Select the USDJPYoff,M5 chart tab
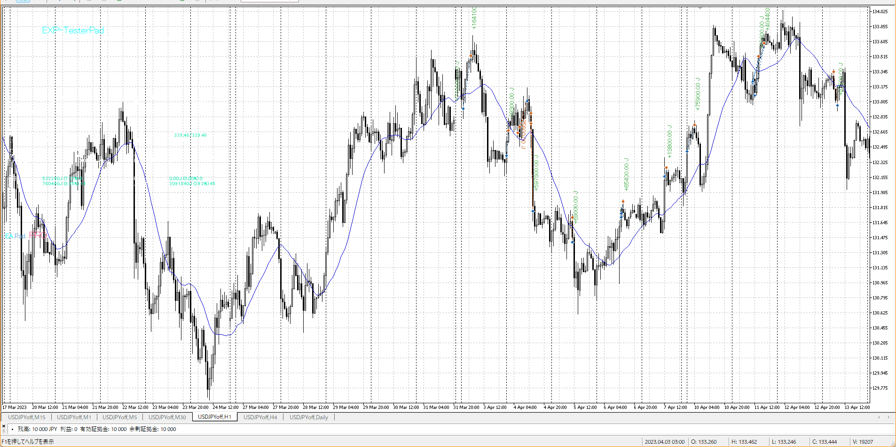 pyautogui.click(x=119, y=417)
